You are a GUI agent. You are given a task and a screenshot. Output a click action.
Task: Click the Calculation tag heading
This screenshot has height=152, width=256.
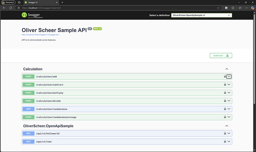[x=33, y=69]
